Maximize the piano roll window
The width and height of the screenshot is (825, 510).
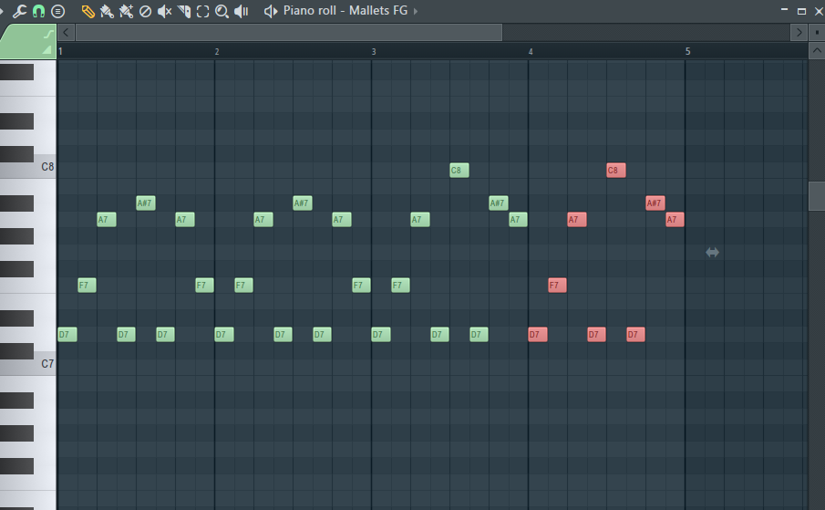pos(801,11)
